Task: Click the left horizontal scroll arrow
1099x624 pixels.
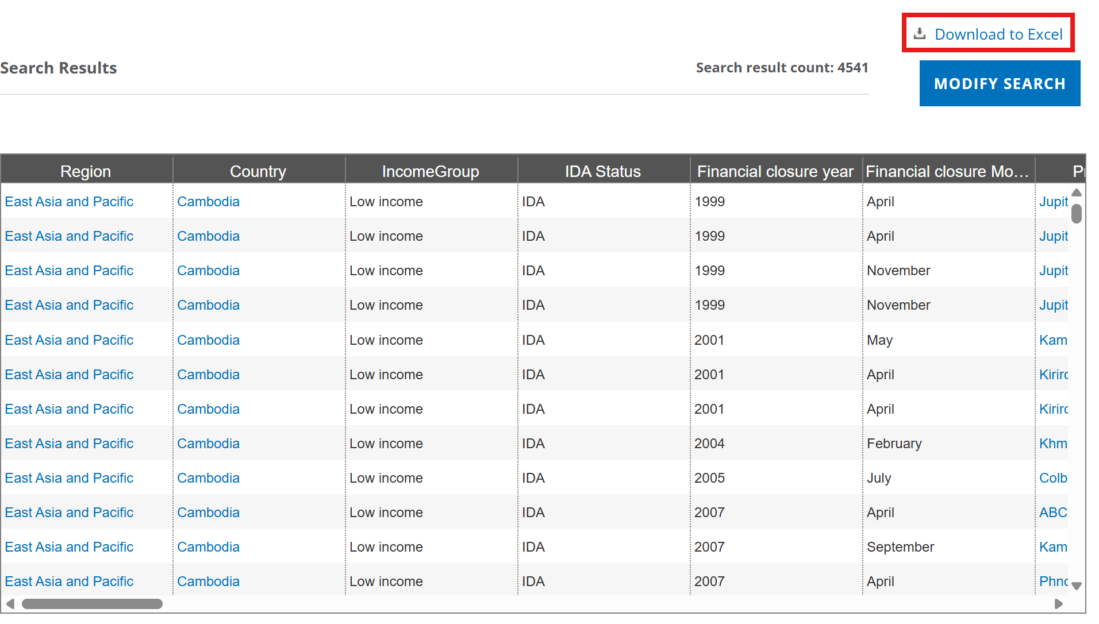Action: pos(10,604)
